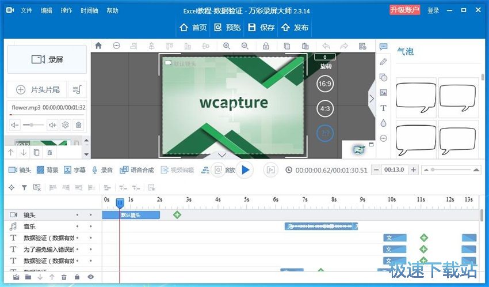Paste object on canvas
The width and height of the screenshot is (489, 287).
(305, 46)
